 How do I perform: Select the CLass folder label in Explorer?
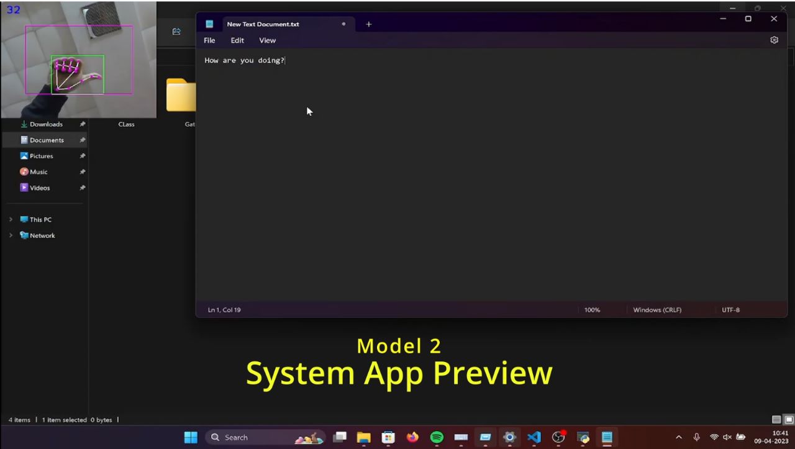(x=126, y=124)
